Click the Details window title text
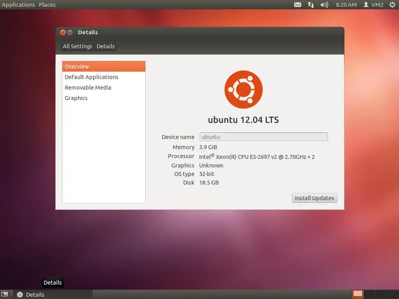The image size is (399, 299). pyautogui.click(x=88, y=32)
